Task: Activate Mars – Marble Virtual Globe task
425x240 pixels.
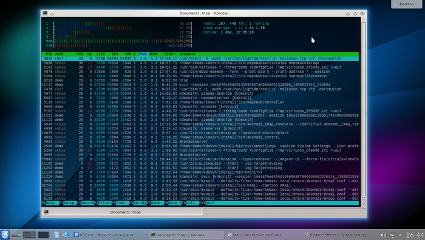Action: pyautogui.click(x=255, y=235)
